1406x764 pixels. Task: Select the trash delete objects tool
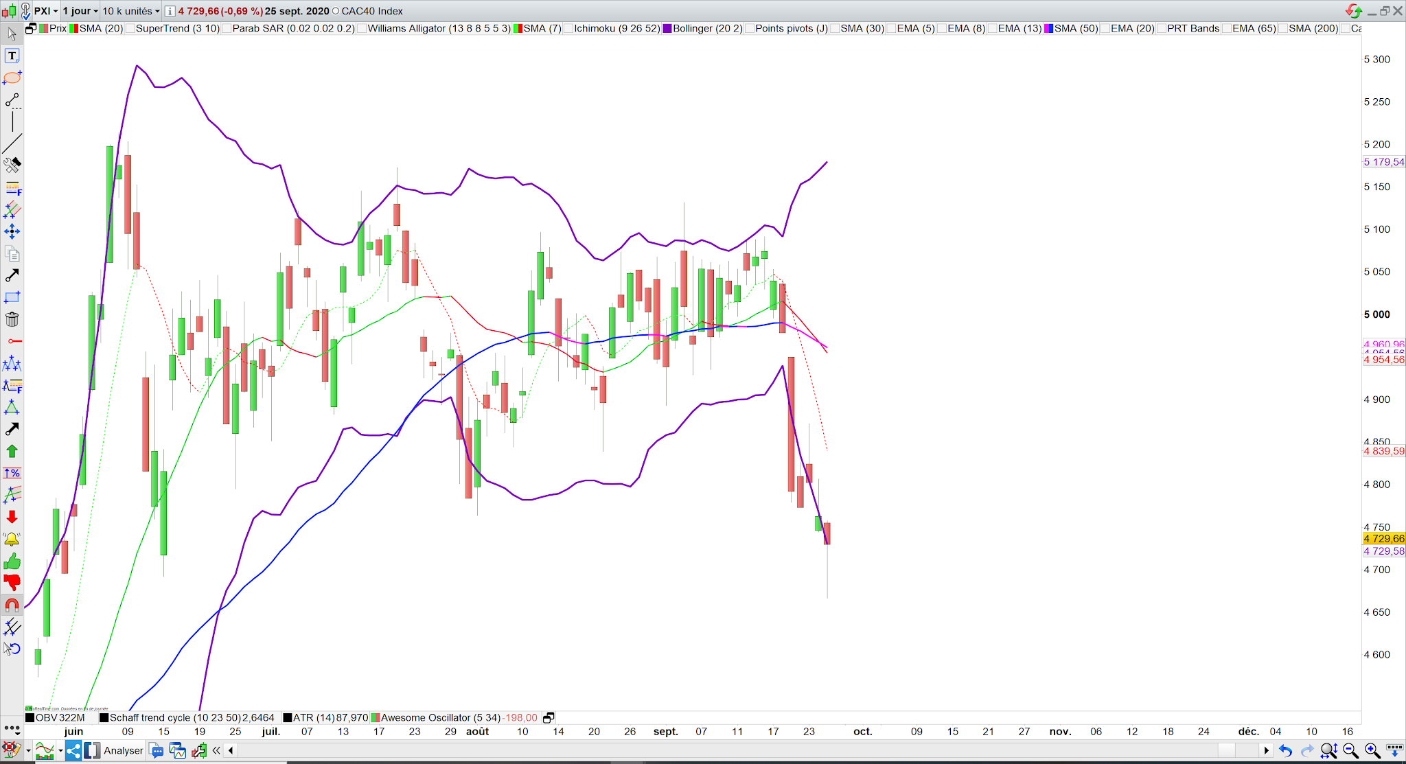point(12,319)
